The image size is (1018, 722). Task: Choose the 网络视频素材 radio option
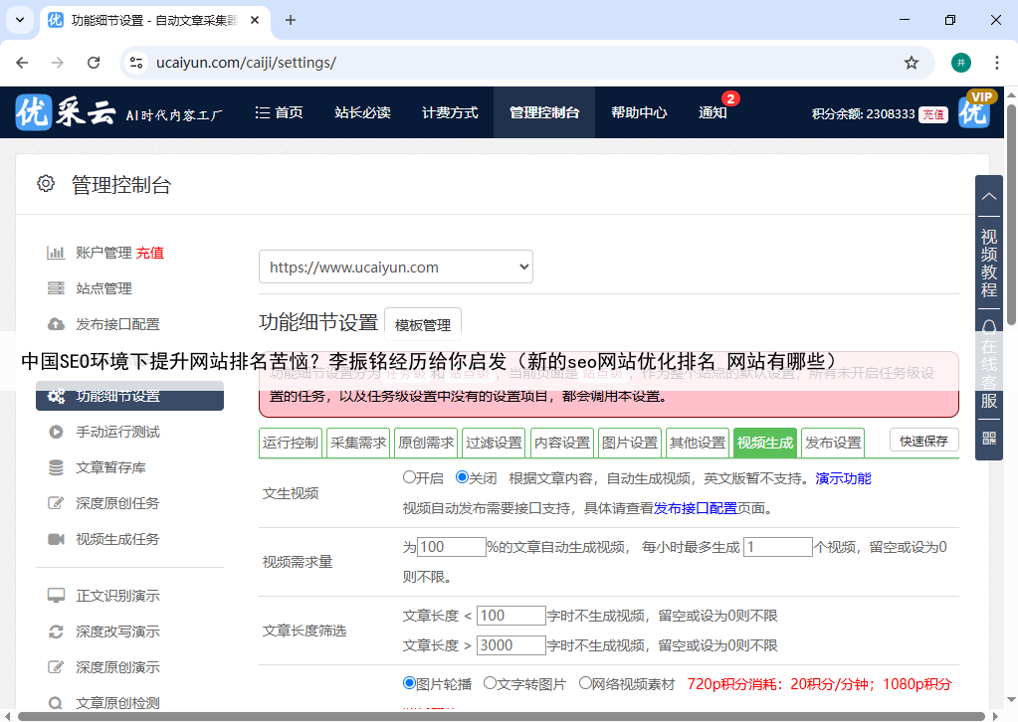pyautogui.click(x=585, y=683)
